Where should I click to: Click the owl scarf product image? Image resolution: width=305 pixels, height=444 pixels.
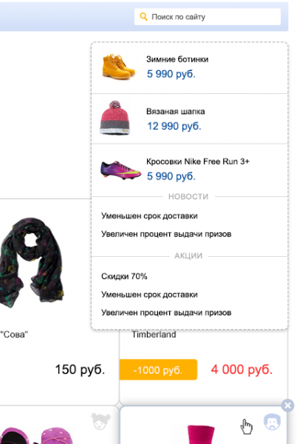pos(32,262)
